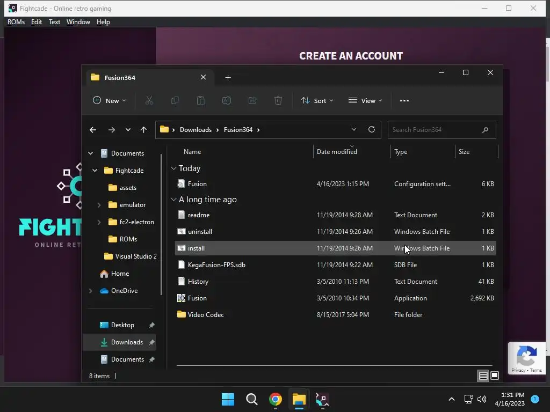Open Desktop in Quick access sidebar
550x412 pixels.
(120, 325)
